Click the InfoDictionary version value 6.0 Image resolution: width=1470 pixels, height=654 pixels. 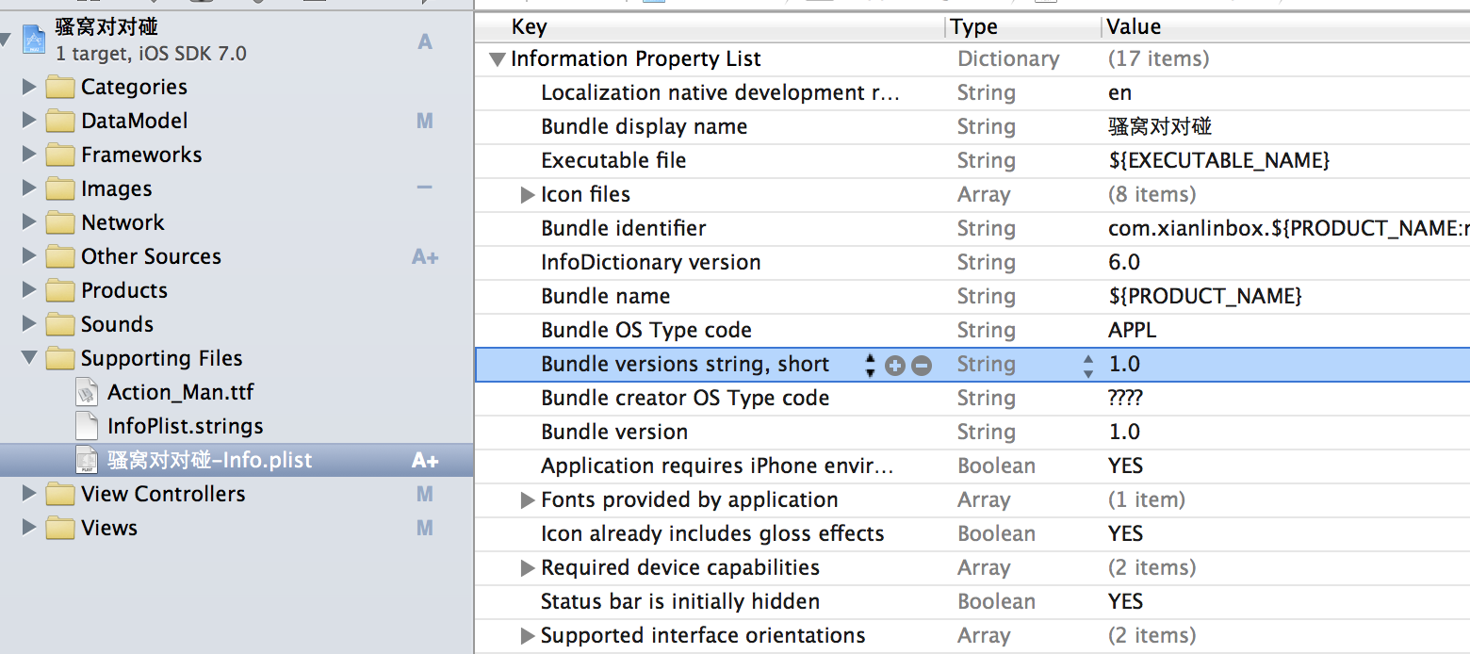1124,263
